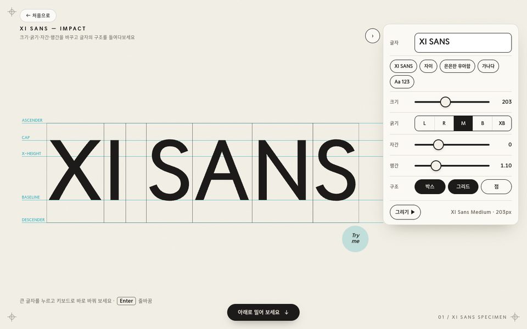Click the 글자 text input field
527x329 pixels.
[463, 43]
